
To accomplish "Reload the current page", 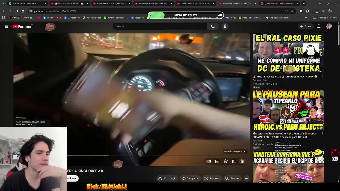I will point(16,11).
